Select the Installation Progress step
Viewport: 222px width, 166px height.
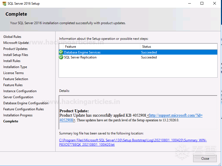[x=18, y=115]
